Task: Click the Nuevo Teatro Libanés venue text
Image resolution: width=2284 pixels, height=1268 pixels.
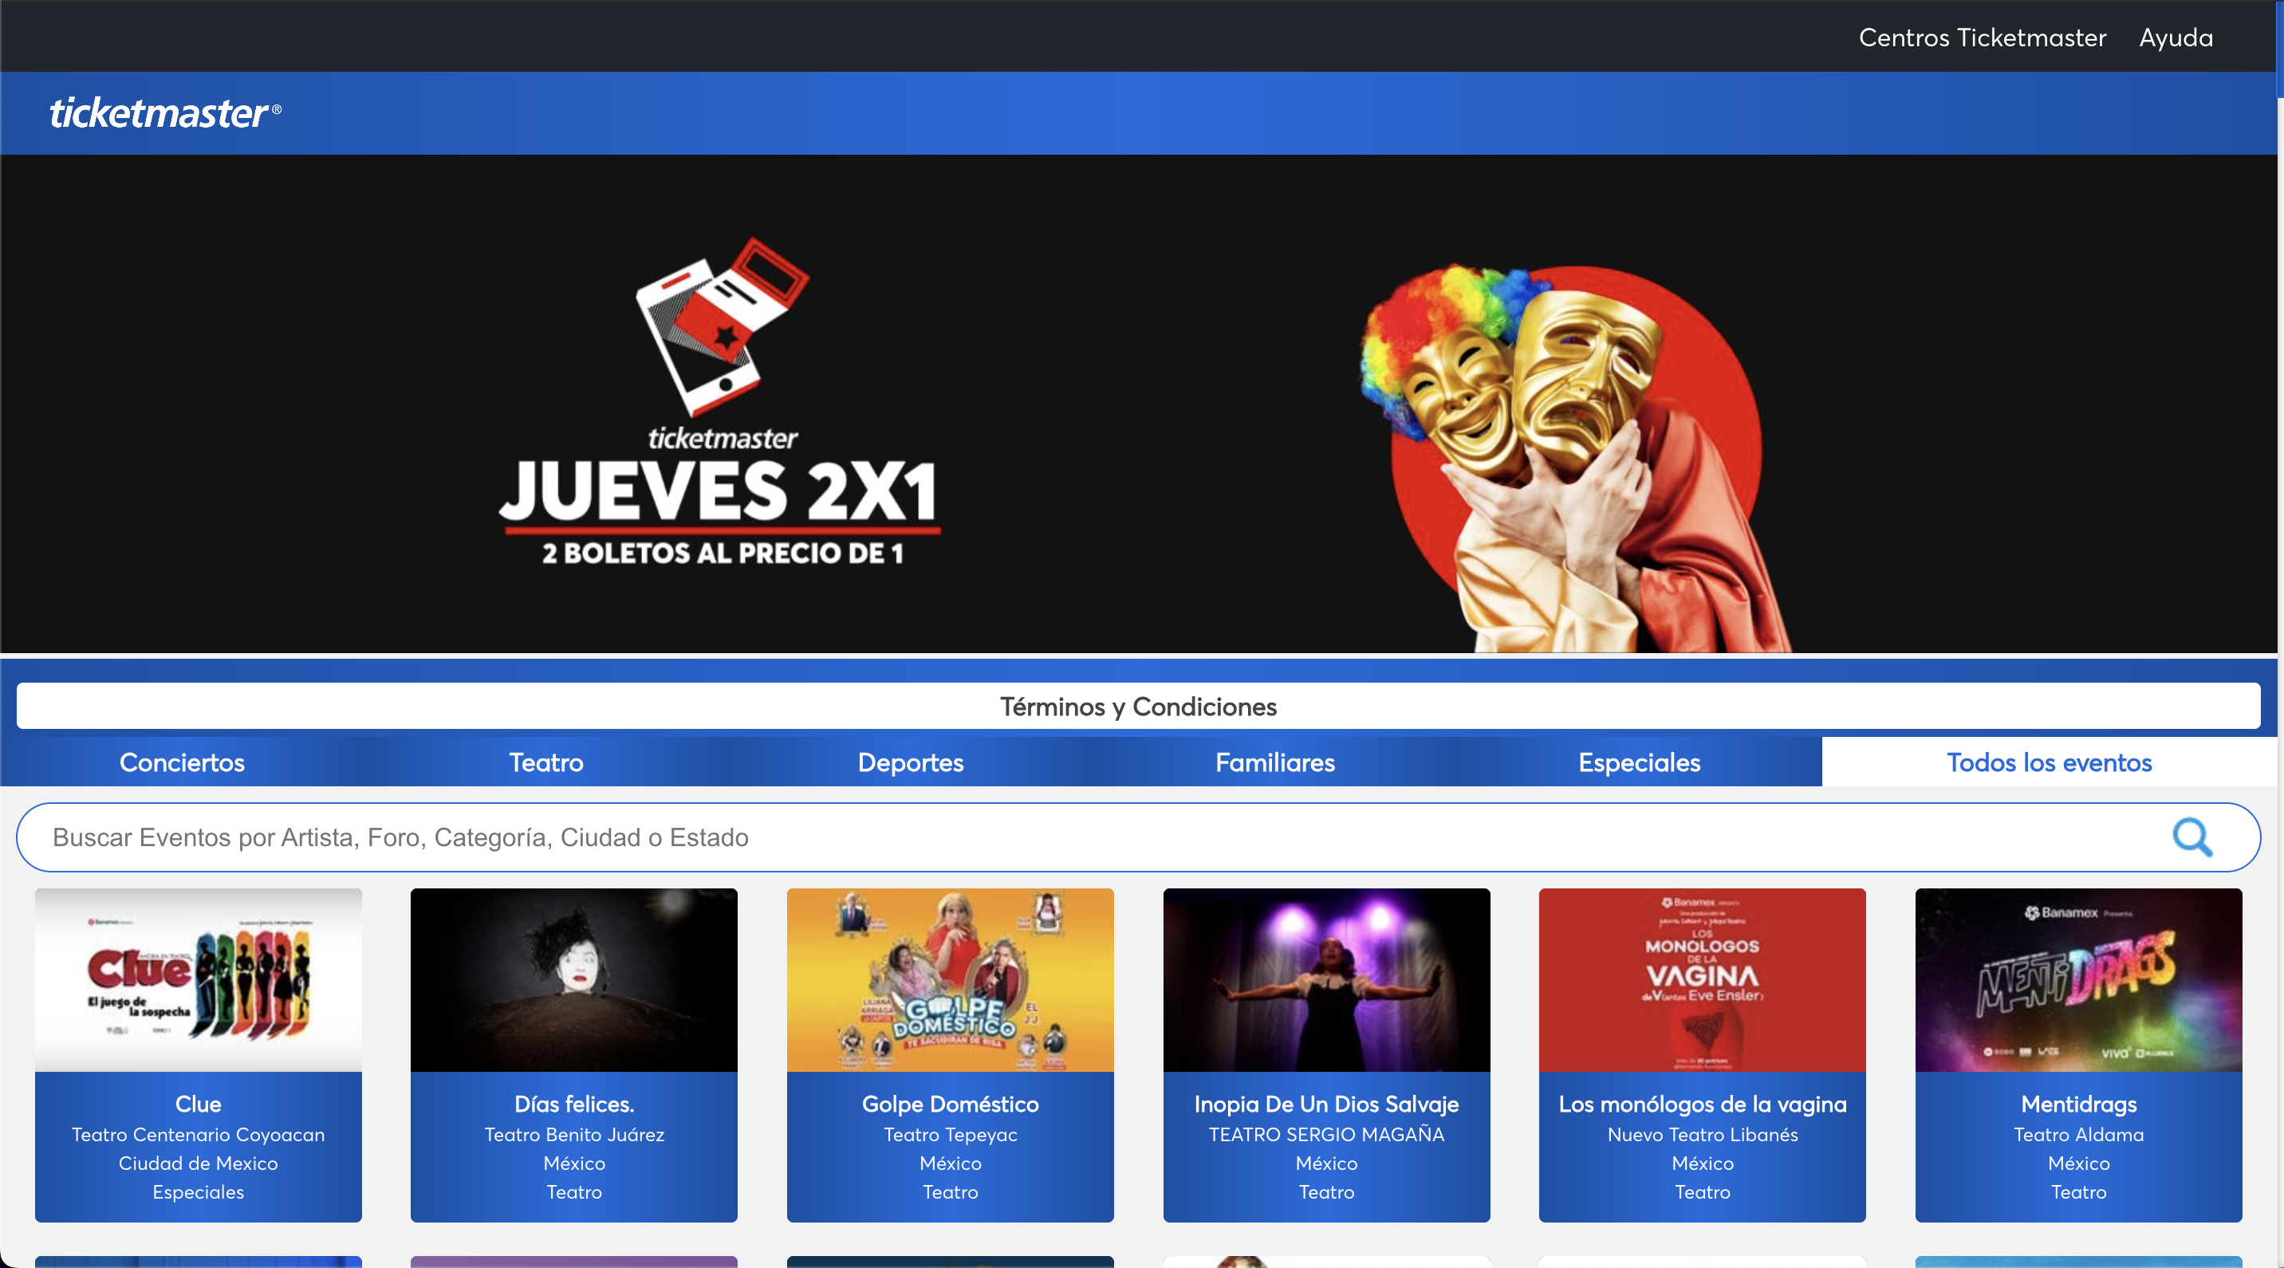Action: click(x=1702, y=1136)
